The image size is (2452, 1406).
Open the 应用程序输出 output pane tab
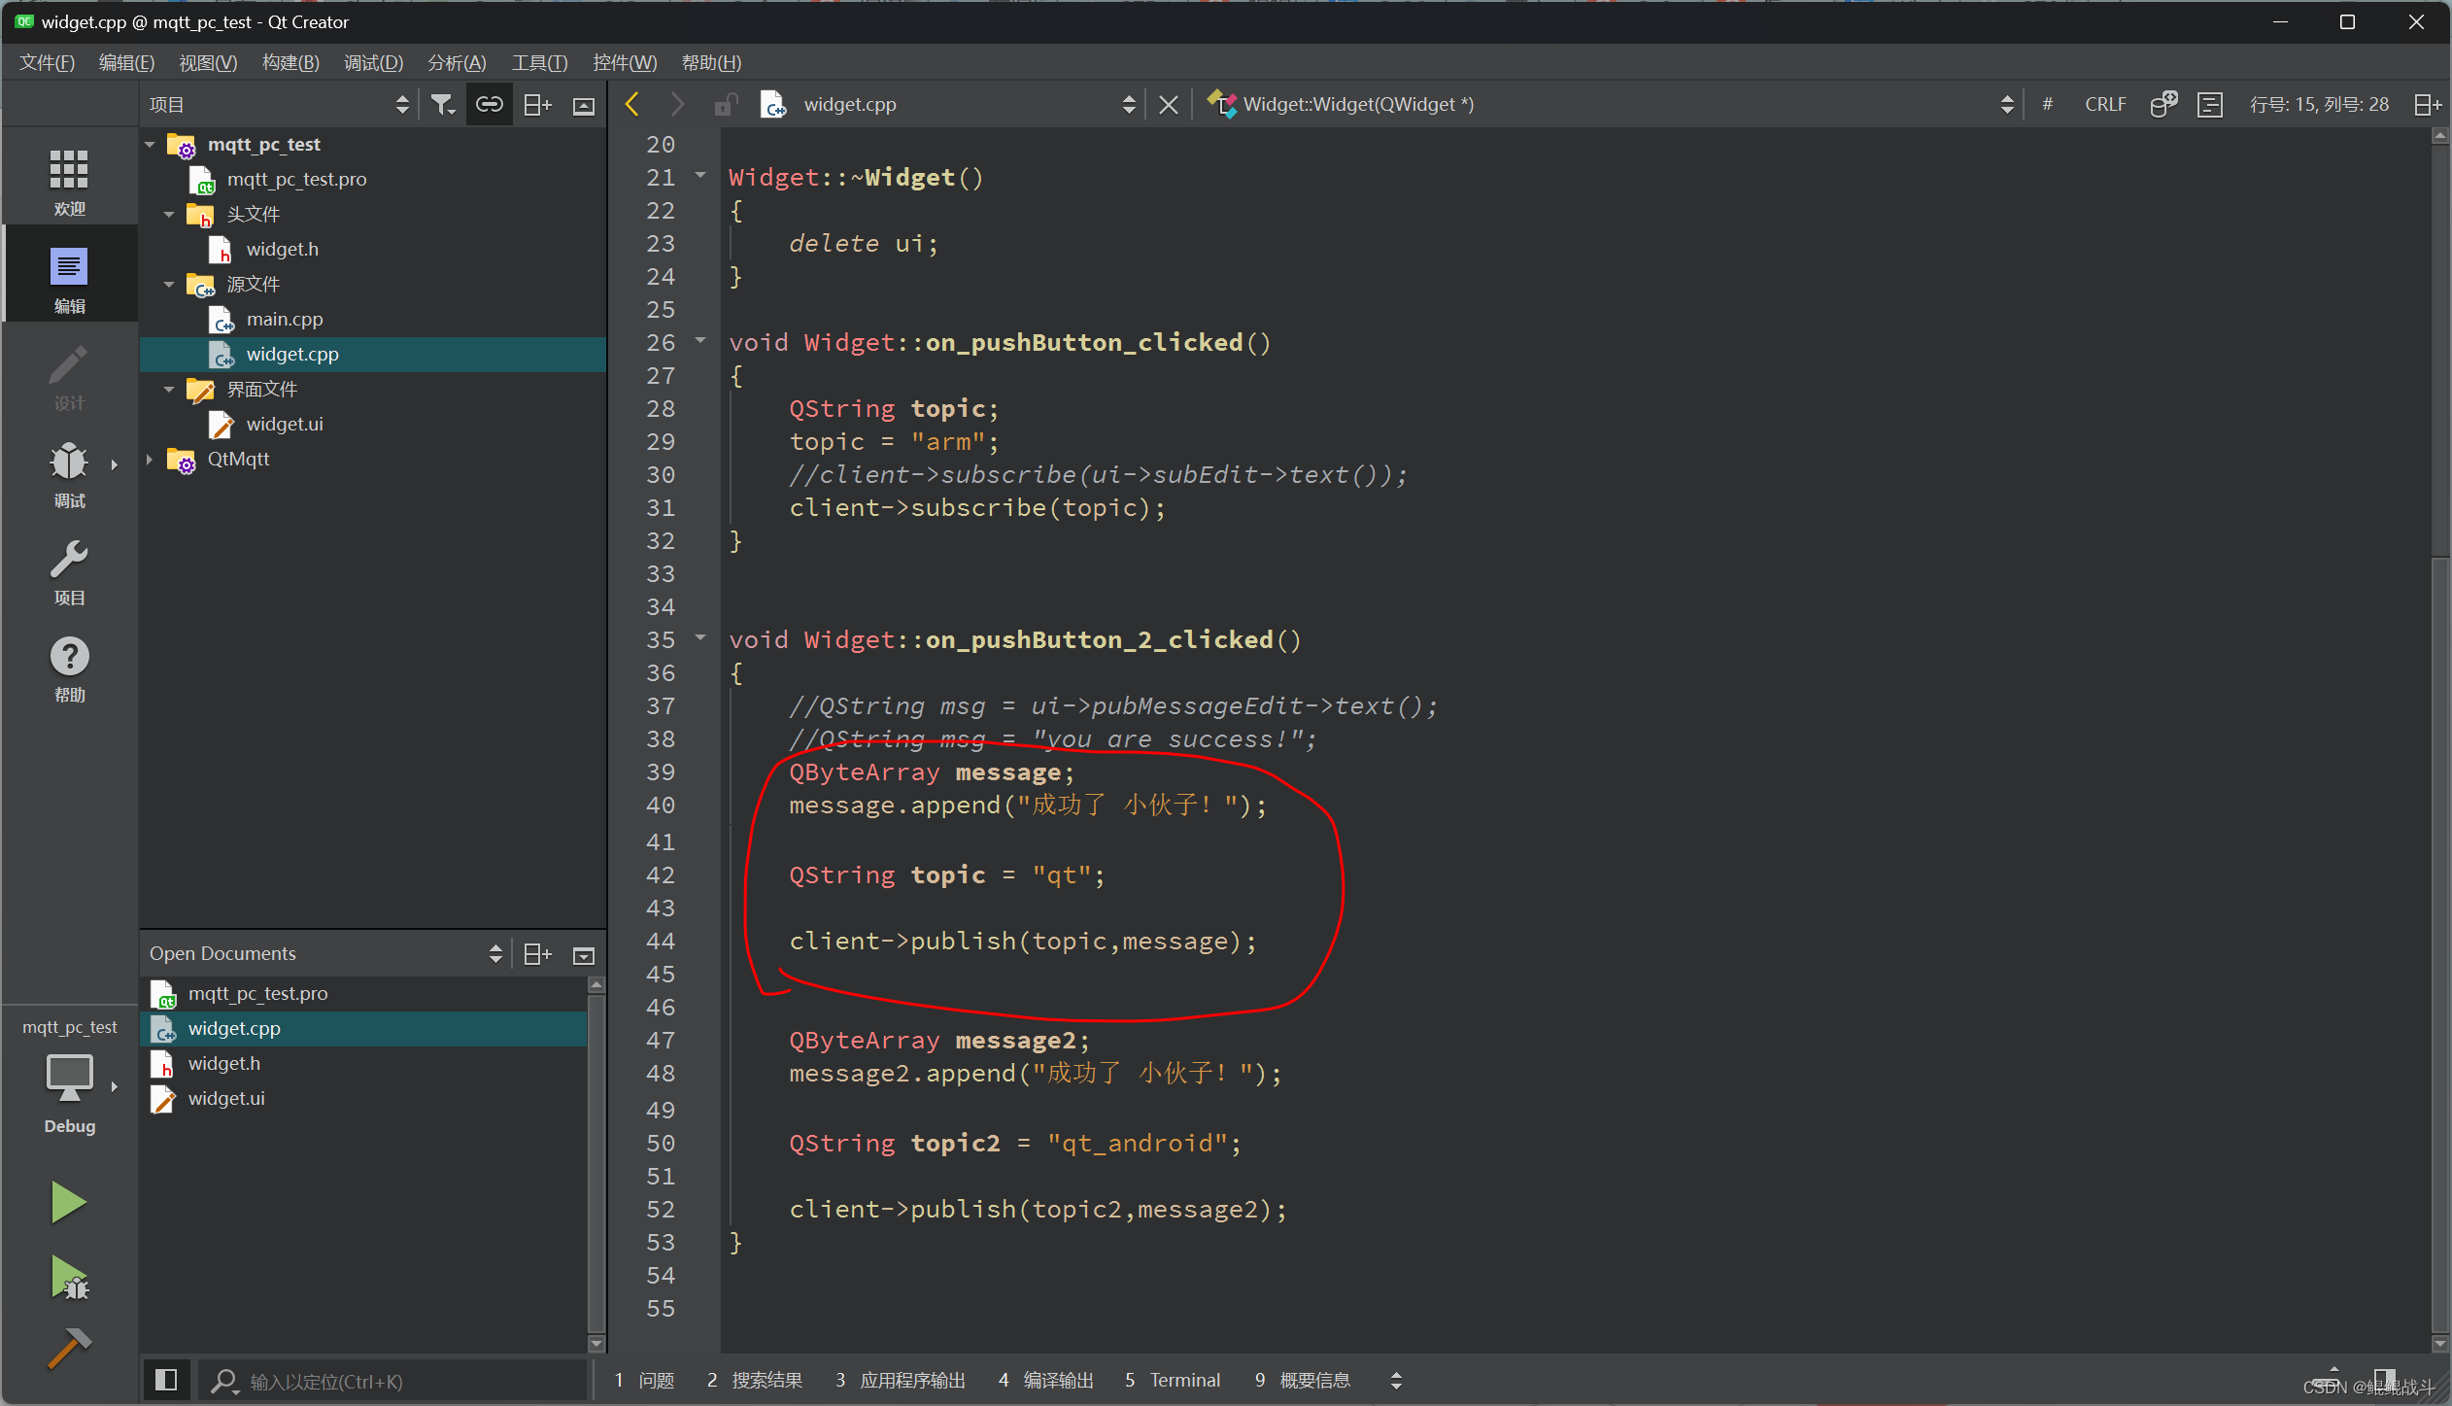pyautogui.click(x=901, y=1380)
